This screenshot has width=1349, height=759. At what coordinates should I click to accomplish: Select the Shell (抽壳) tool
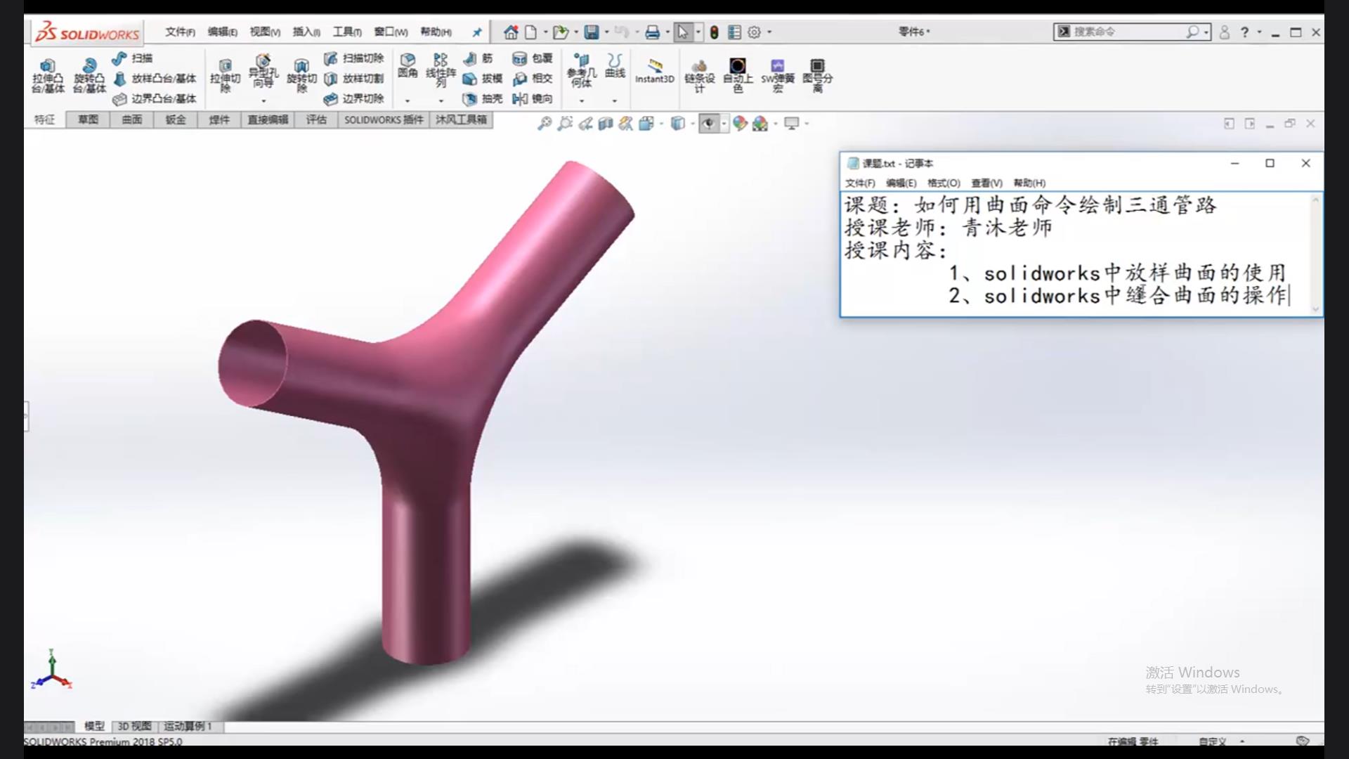pyautogui.click(x=483, y=99)
